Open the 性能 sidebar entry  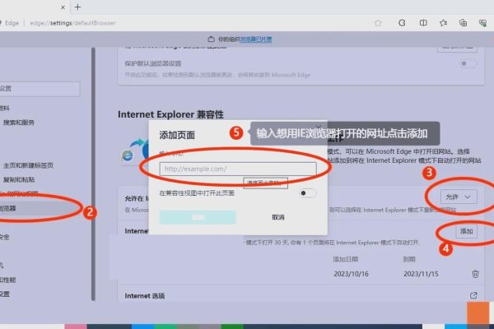pos(8,280)
